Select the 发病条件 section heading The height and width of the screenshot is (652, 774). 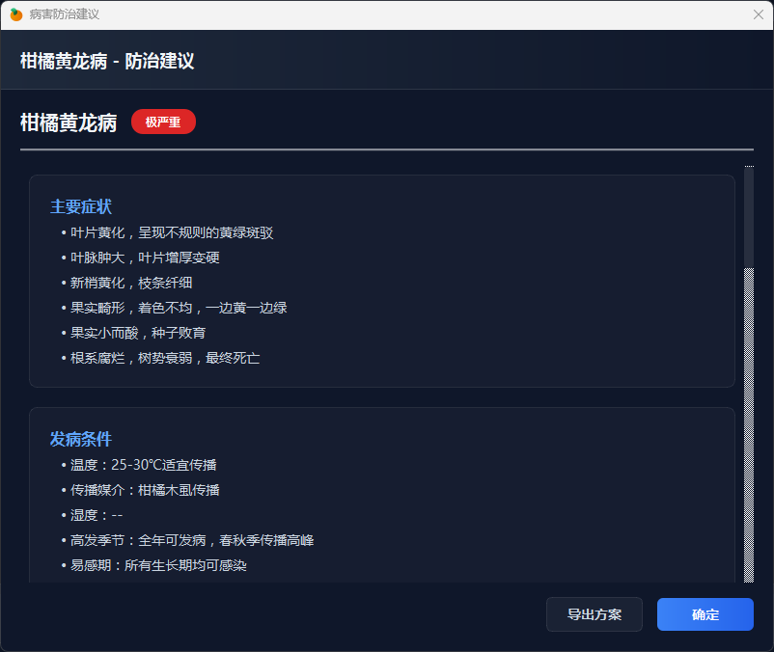(x=81, y=439)
